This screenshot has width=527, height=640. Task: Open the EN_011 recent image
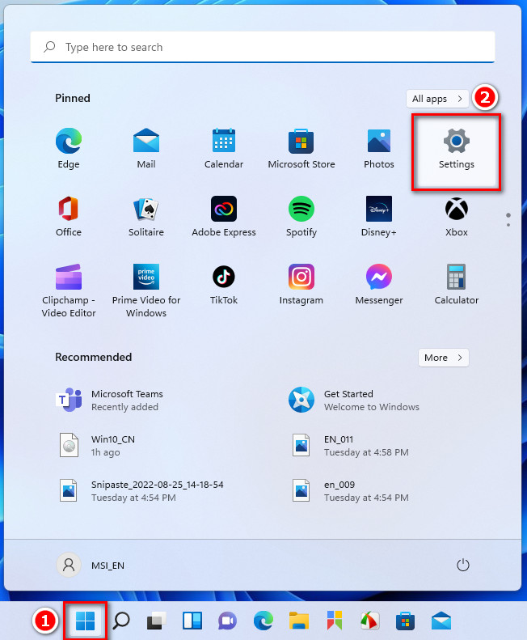tap(349, 445)
